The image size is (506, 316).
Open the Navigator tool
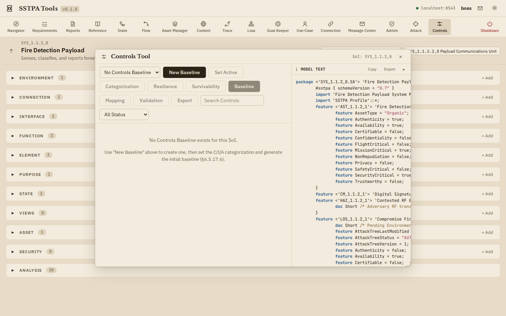click(x=16, y=27)
